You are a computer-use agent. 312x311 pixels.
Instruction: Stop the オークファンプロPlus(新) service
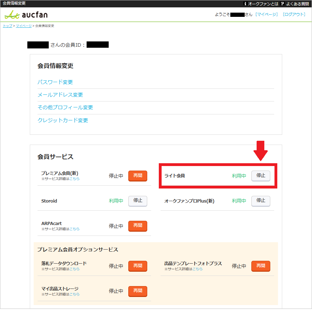[261, 201]
